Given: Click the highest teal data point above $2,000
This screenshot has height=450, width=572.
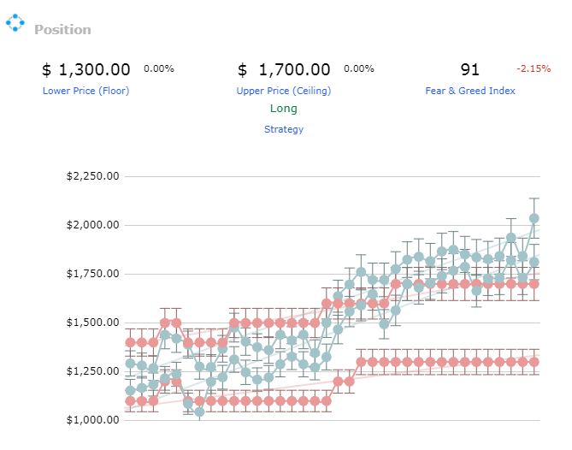Looking at the screenshot, I should point(534,218).
